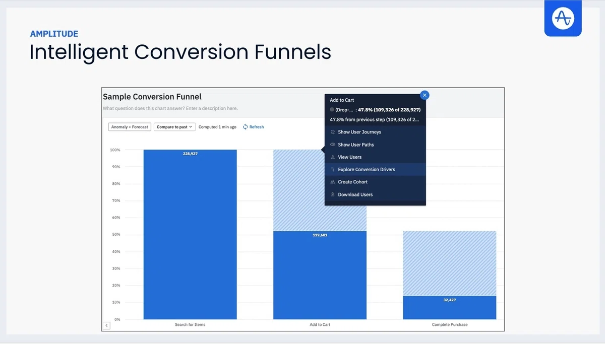Viewport: 605px width, 344px height.
Task: Click the Drop-off 47.8% line in popup
Action: click(375, 109)
